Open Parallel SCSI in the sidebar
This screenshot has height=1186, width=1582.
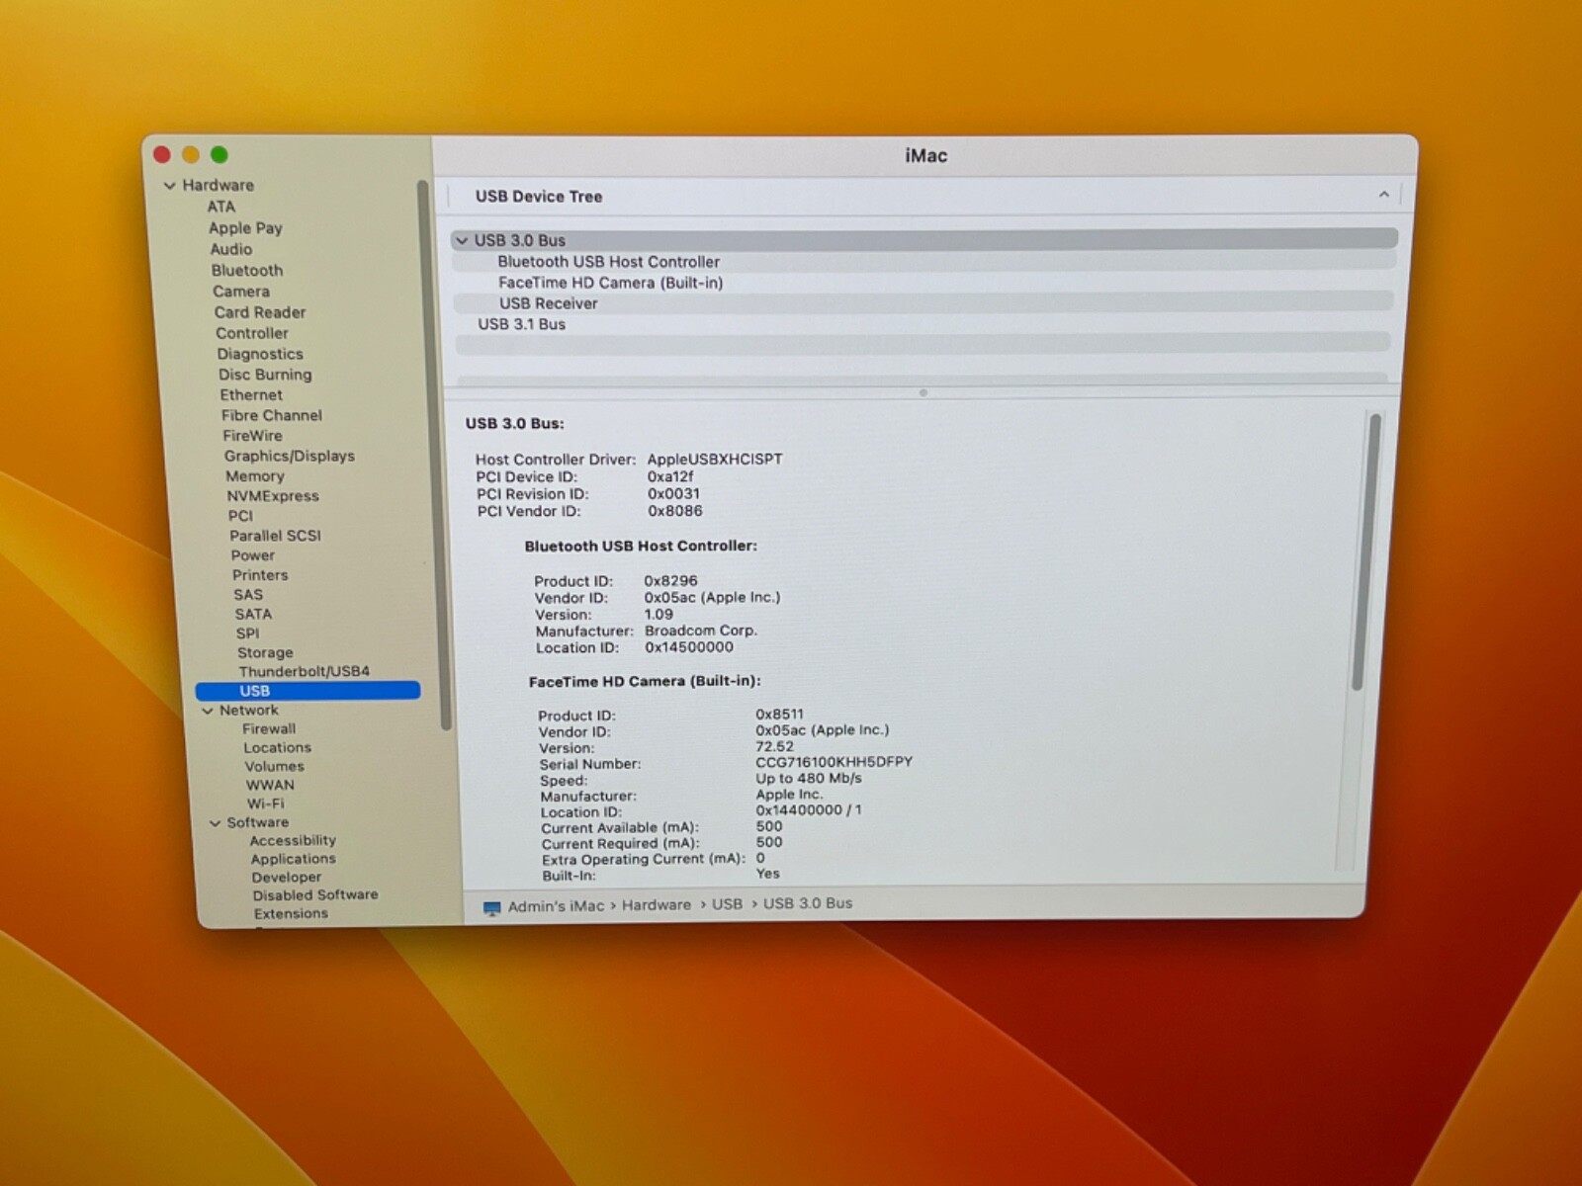click(x=275, y=536)
